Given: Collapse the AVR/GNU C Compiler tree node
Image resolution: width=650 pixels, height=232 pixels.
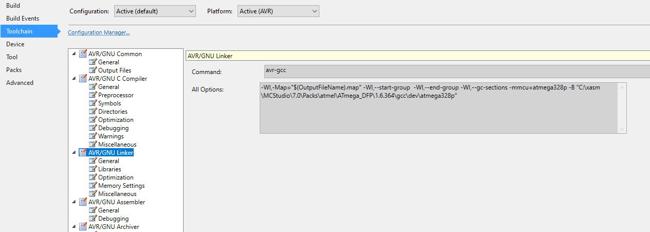Looking at the screenshot, I should [x=74, y=79].
